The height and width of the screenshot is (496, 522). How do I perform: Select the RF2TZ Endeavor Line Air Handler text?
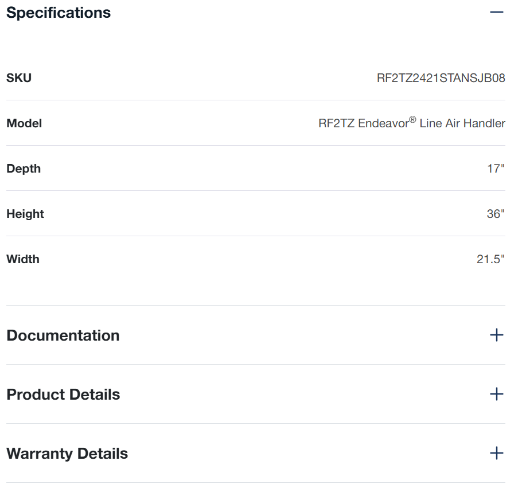[412, 123]
